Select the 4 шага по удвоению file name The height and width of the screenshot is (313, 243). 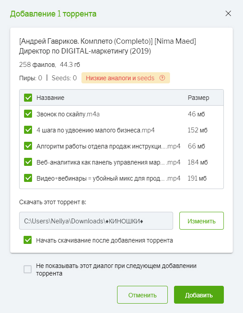click(x=95, y=130)
